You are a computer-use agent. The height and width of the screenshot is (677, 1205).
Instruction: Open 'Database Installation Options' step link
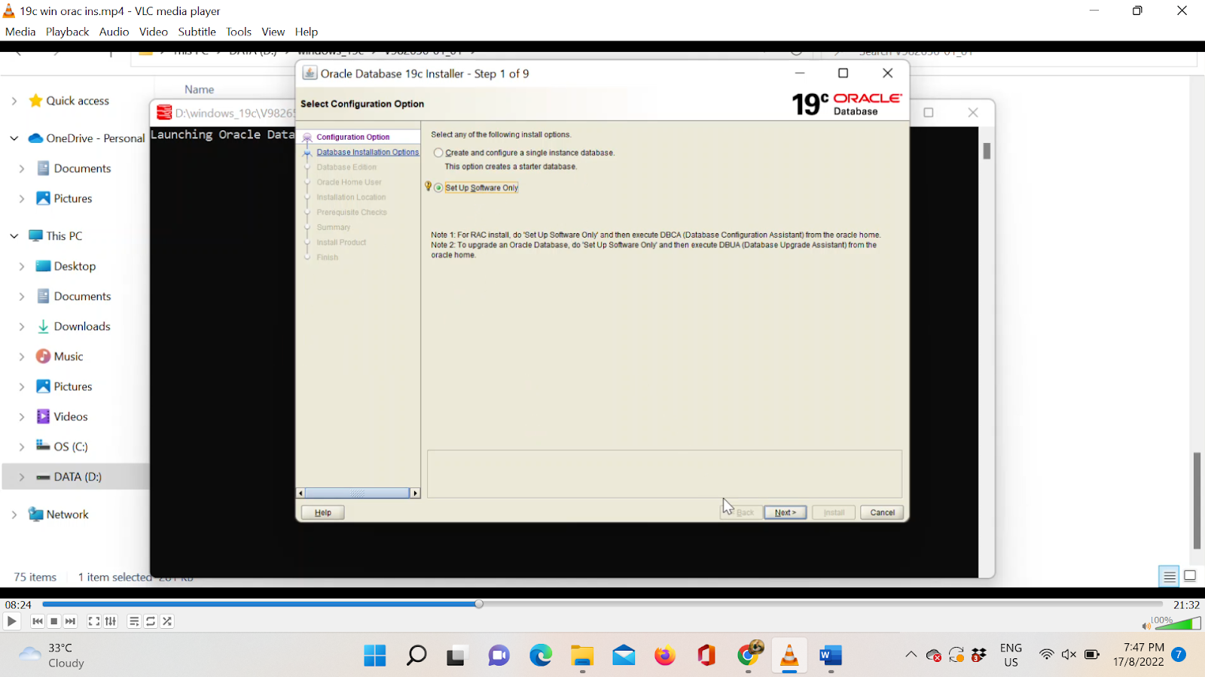click(x=368, y=152)
